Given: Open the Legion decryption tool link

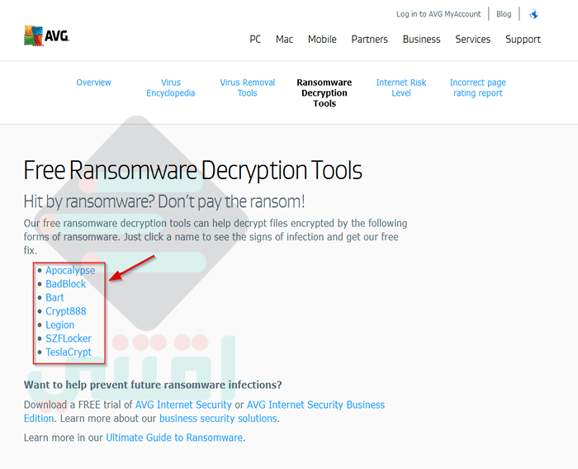Looking at the screenshot, I should click(60, 325).
